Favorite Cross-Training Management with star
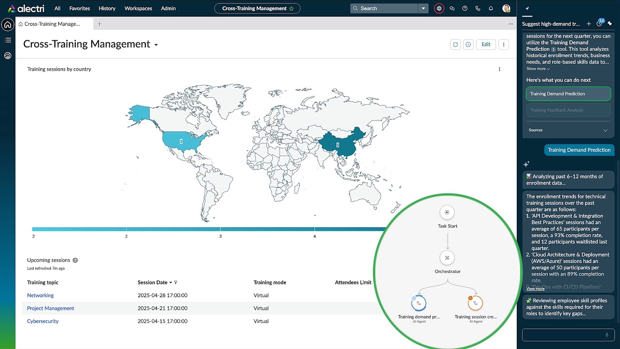 coord(291,8)
